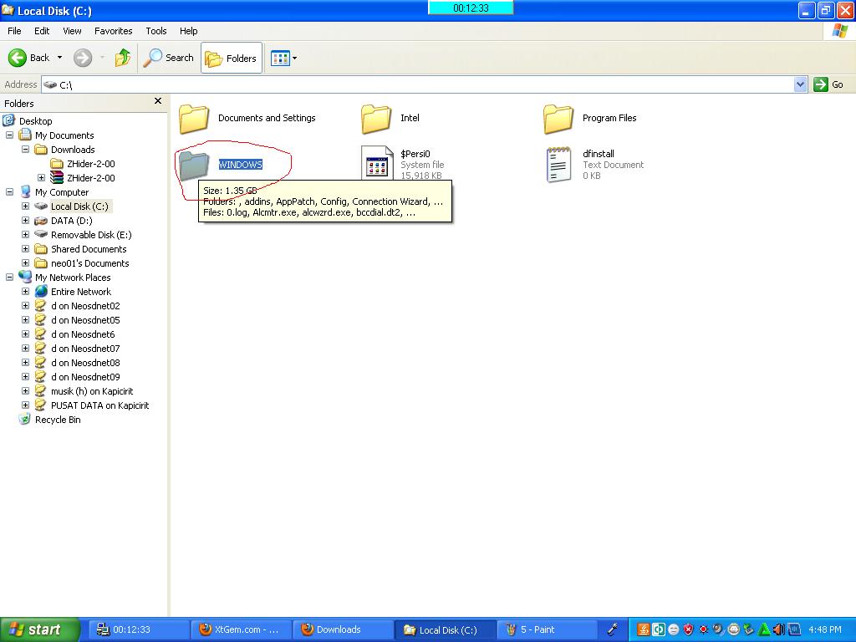The image size is (856, 642).
Task: Click the ZHider-2-00 archive icon
Action: click(x=57, y=177)
